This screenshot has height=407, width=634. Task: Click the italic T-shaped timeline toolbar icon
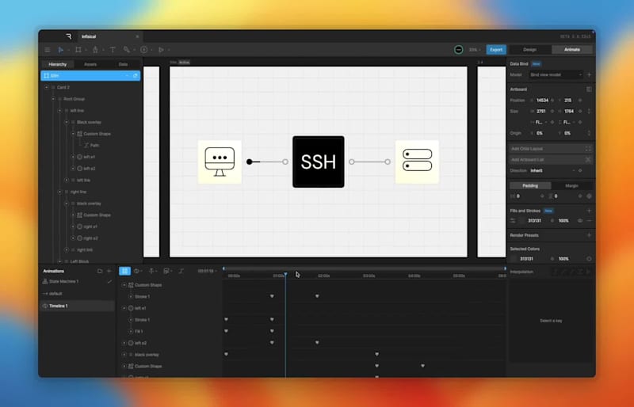tap(181, 271)
